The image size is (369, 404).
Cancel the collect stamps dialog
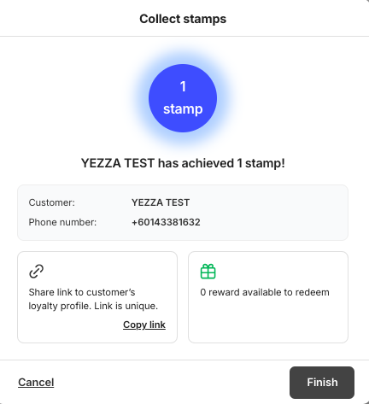pos(36,382)
